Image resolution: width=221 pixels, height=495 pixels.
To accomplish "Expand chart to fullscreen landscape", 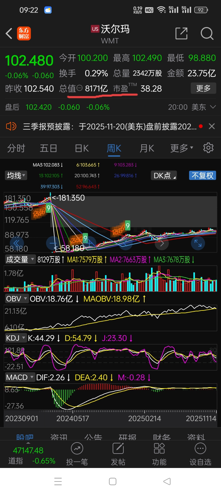I will click(x=198, y=244).
